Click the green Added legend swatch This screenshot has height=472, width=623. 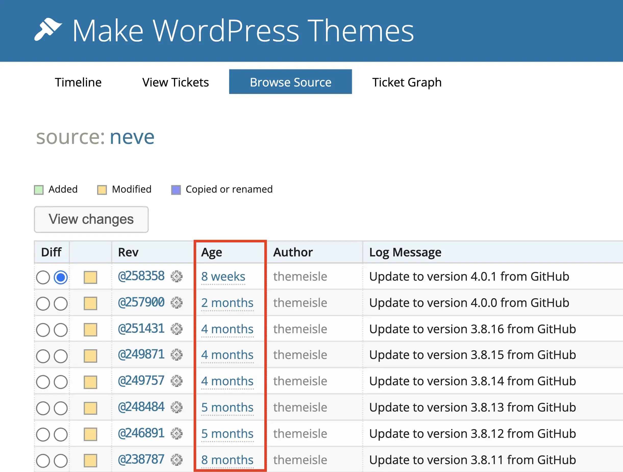tap(39, 190)
